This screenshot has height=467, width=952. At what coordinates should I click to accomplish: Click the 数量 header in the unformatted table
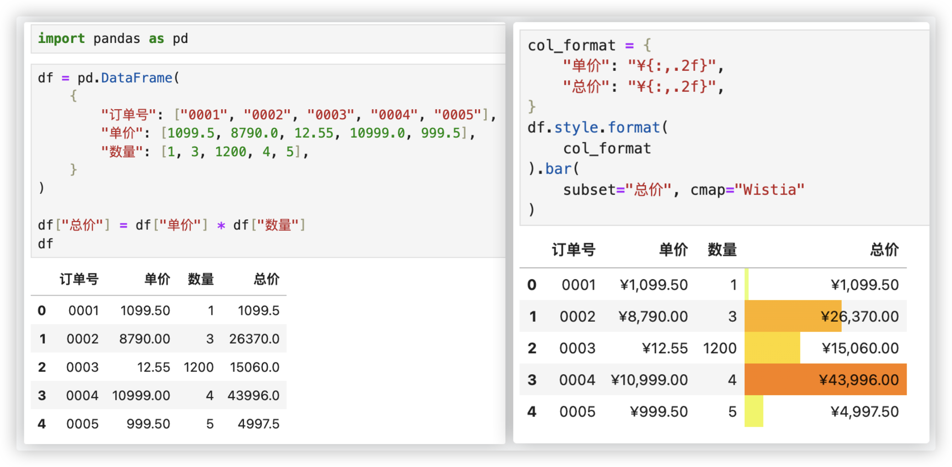coord(201,279)
